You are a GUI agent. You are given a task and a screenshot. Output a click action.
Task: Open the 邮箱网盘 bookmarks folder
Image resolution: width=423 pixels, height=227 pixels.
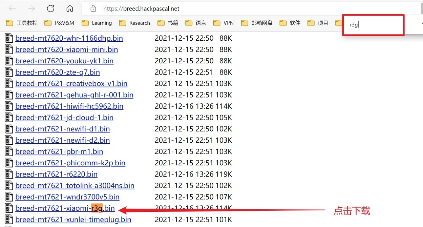coord(266,23)
